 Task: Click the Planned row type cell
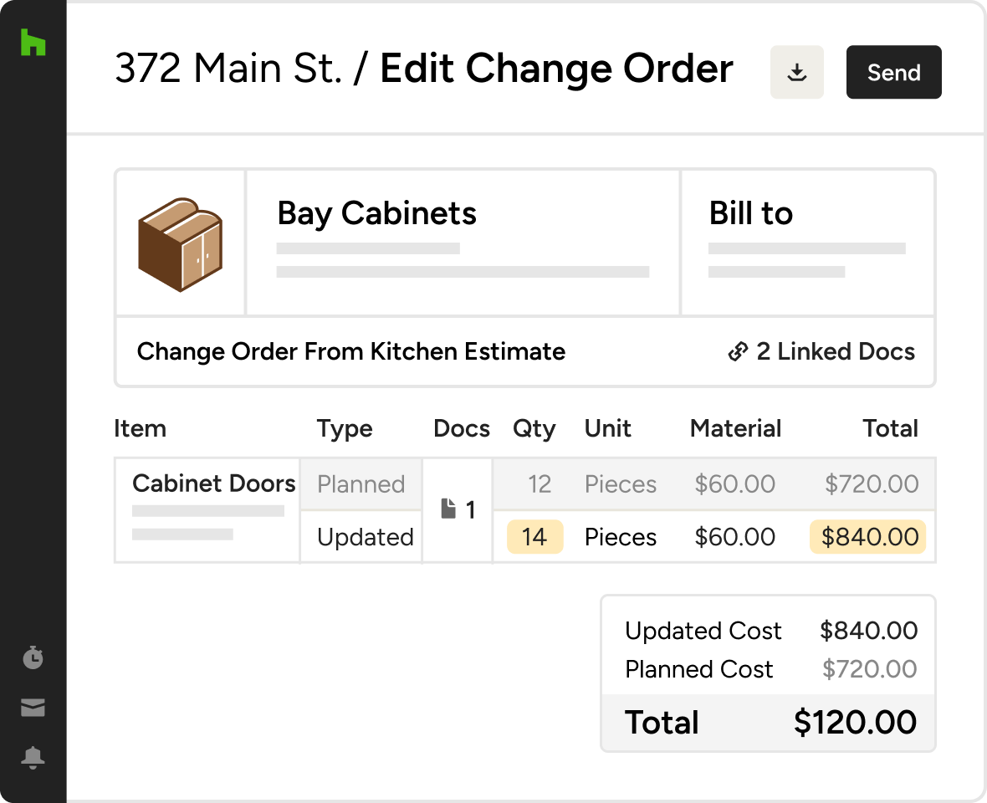[x=361, y=484]
